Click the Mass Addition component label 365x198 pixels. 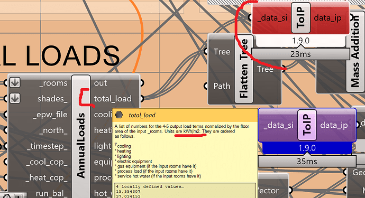click(x=355, y=52)
